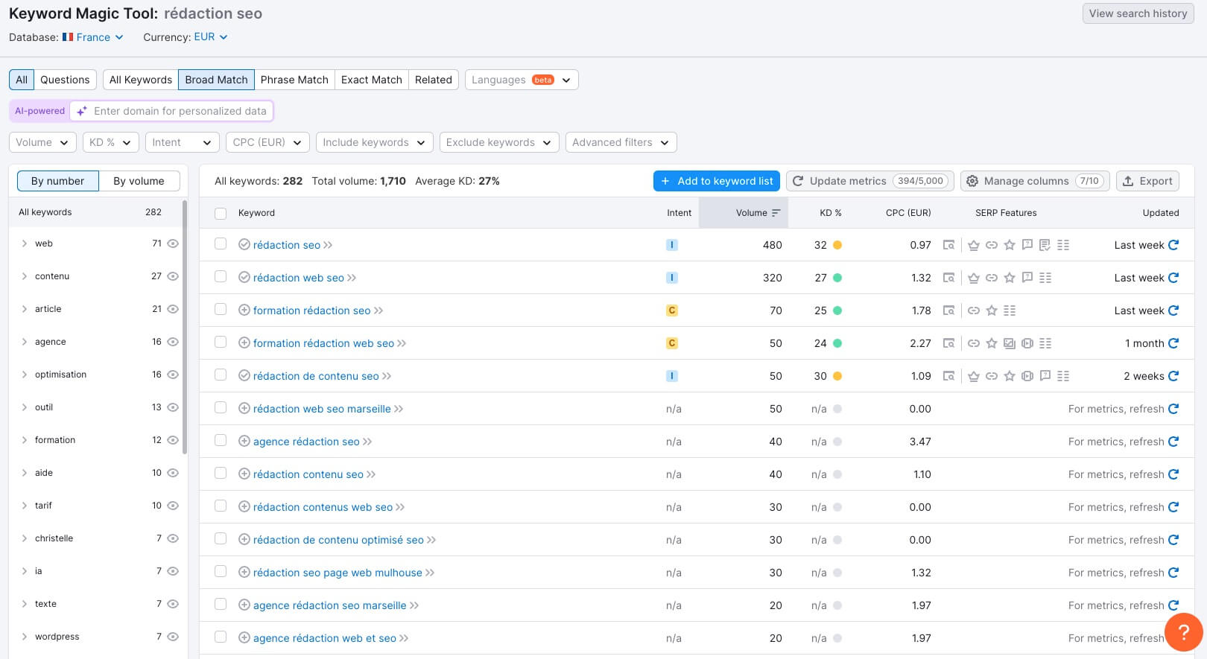Click green KD dot for rédaction web seo

coord(837,278)
